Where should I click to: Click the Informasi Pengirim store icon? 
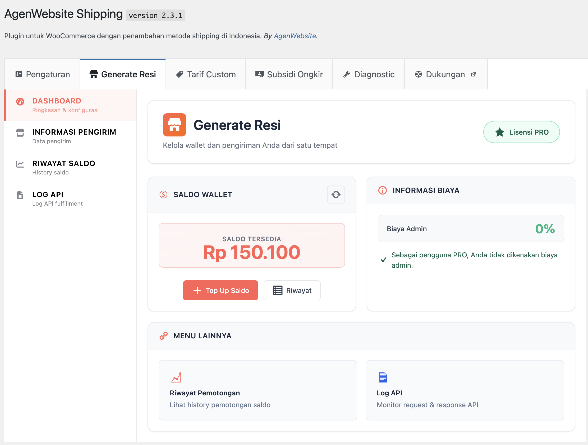[20, 132]
